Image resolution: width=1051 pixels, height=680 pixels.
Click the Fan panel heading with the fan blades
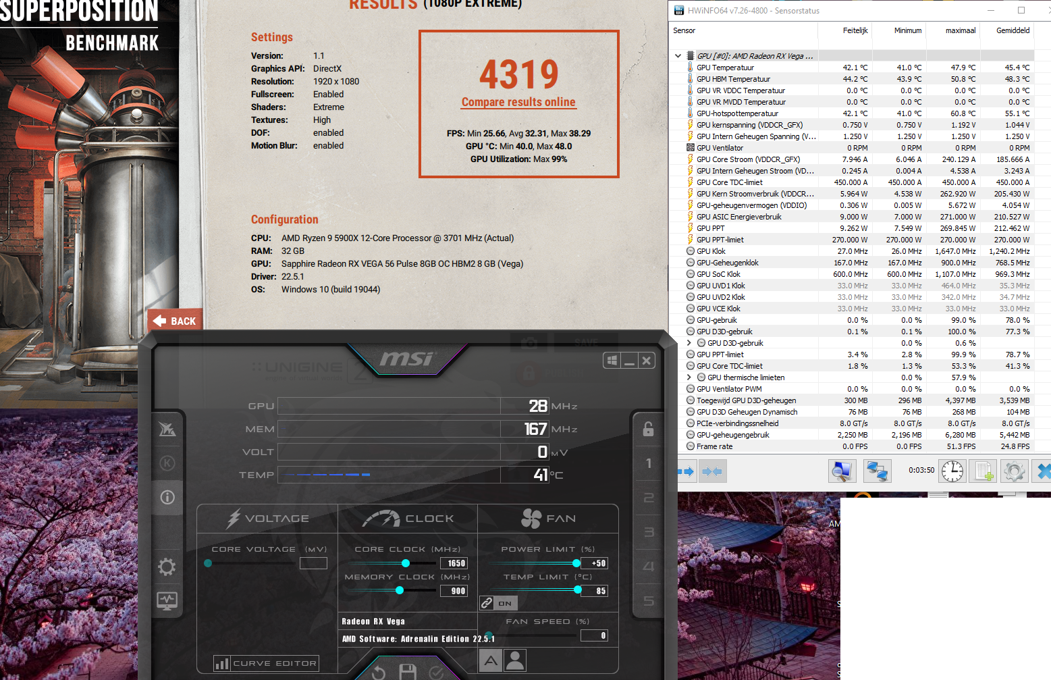click(548, 519)
